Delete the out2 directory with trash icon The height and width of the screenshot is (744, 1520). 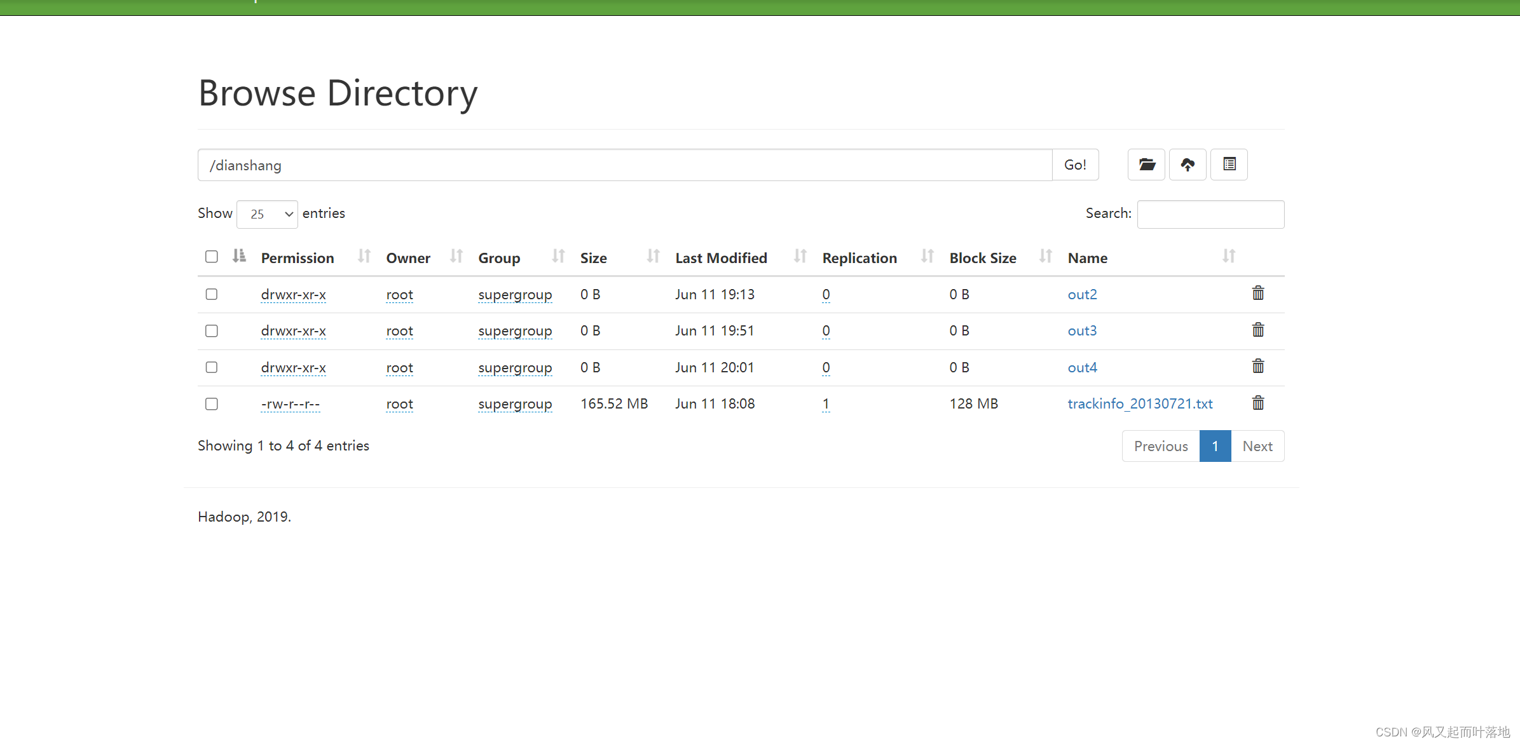pyautogui.click(x=1258, y=294)
